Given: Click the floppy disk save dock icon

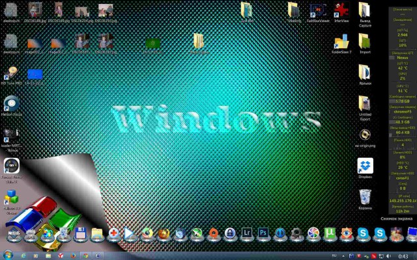Looking at the screenshot, I should click(81, 233).
